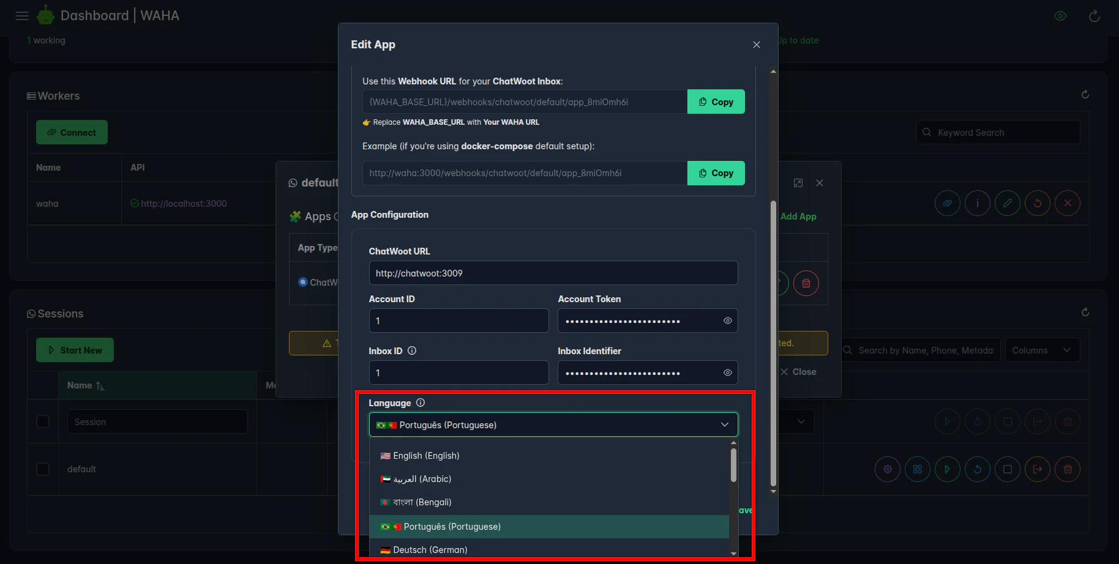This screenshot has height=564, width=1119.
Task: Restart the default session
Action: (x=978, y=469)
